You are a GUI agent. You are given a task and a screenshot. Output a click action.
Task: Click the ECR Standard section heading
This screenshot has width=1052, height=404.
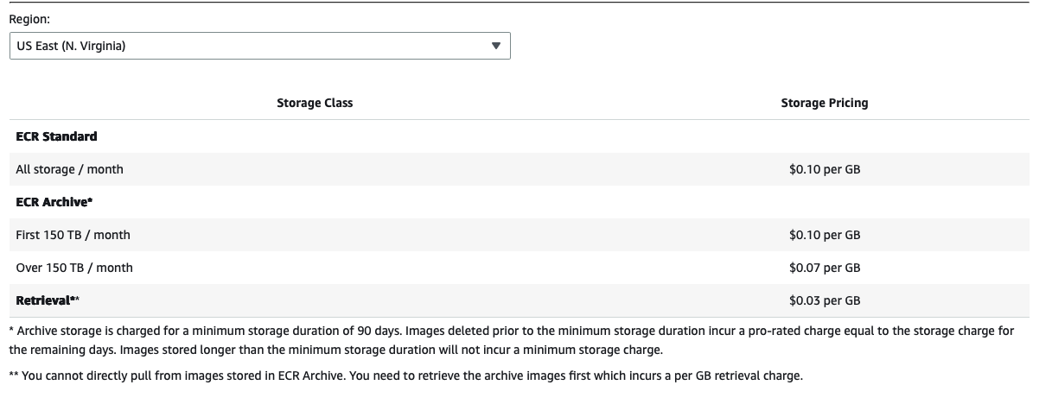click(x=56, y=136)
